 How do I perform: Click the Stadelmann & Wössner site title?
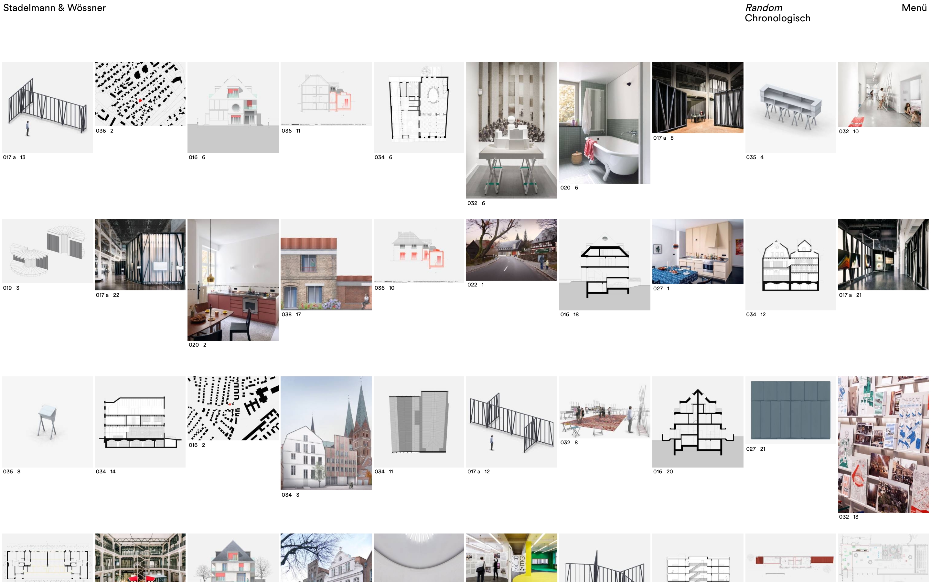pyautogui.click(x=54, y=8)
